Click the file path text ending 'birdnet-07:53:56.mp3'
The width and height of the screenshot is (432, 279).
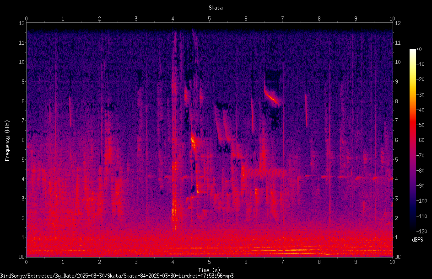tap(117, 276)
